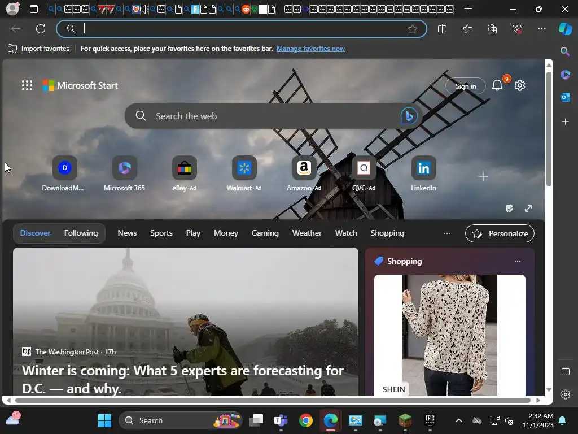
Task: Click Manage favorites now link
Action: pos(310,49)
